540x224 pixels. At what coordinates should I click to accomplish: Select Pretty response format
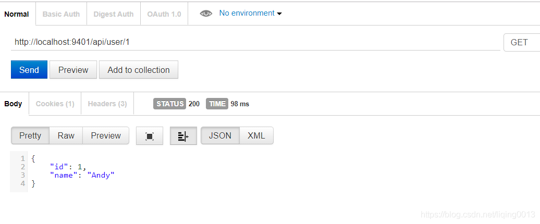coord(30,135)
